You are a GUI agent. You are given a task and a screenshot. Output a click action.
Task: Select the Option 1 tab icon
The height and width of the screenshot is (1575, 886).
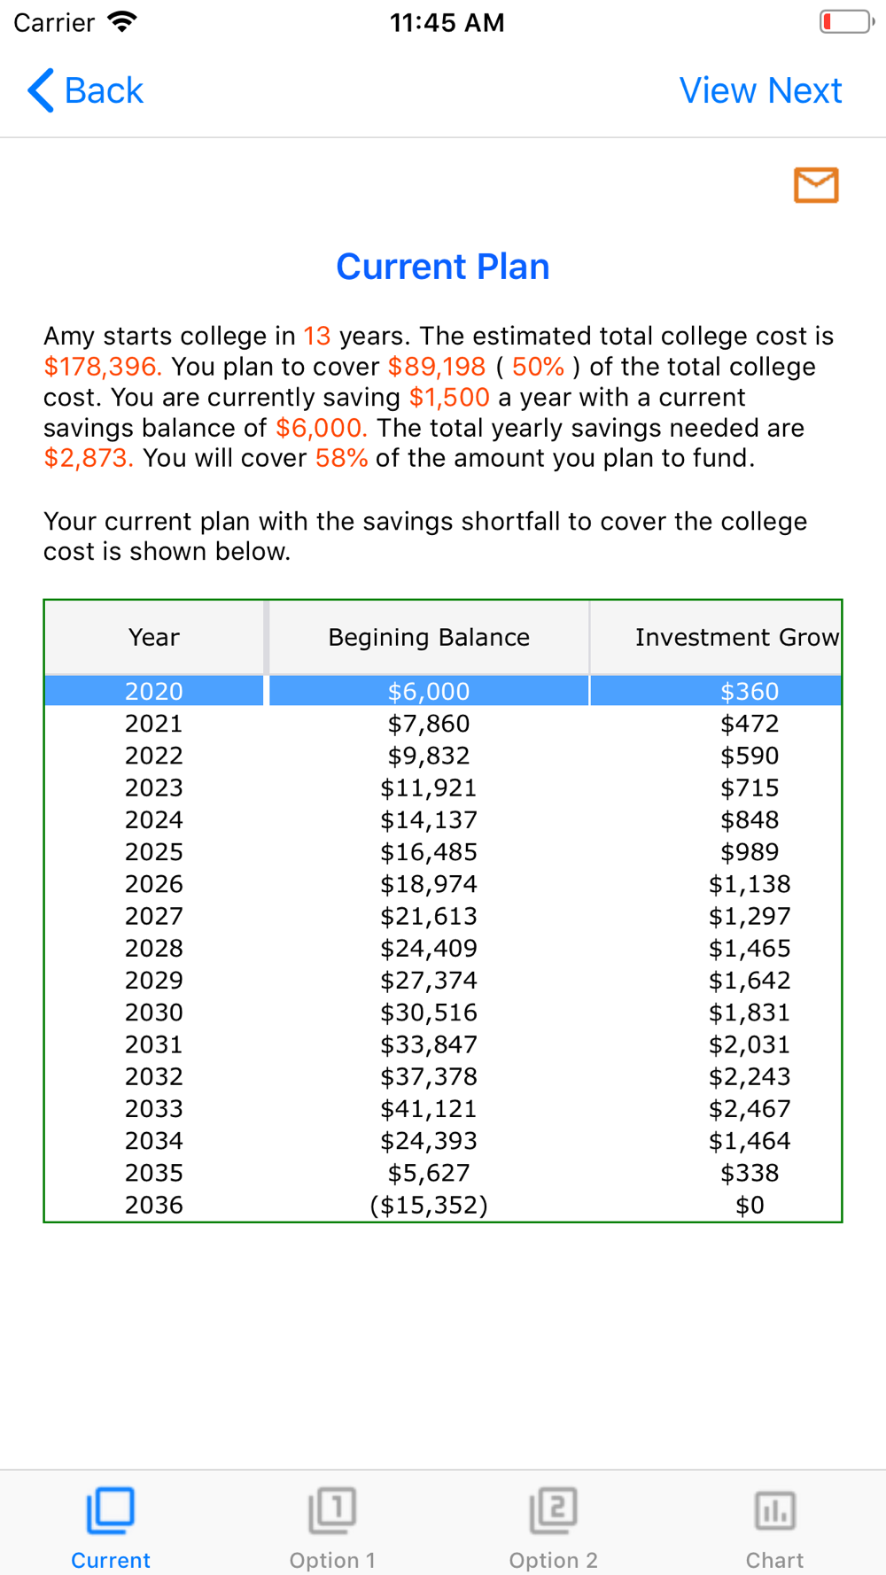tap(332, 1509)
